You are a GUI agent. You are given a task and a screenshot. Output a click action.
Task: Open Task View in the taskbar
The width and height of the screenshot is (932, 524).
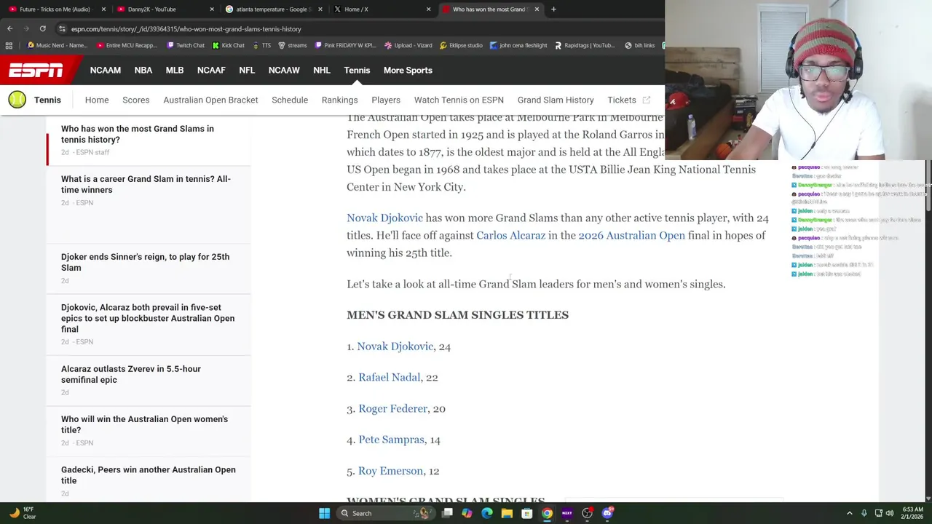pos(447,513)
